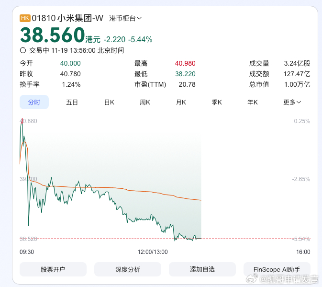Open the FinScope AI助手 button

pos(277,269)
